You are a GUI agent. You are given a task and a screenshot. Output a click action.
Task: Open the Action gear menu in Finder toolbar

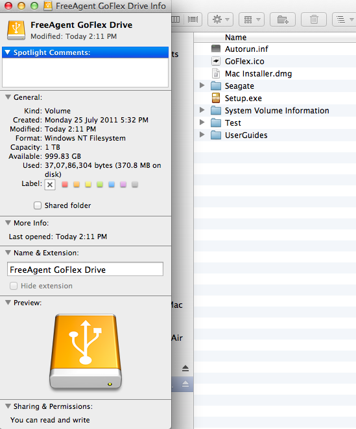coord(220,19)
